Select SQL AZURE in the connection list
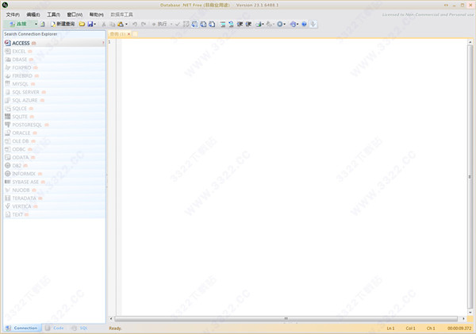476x334 pixels. tap(54, 100)
